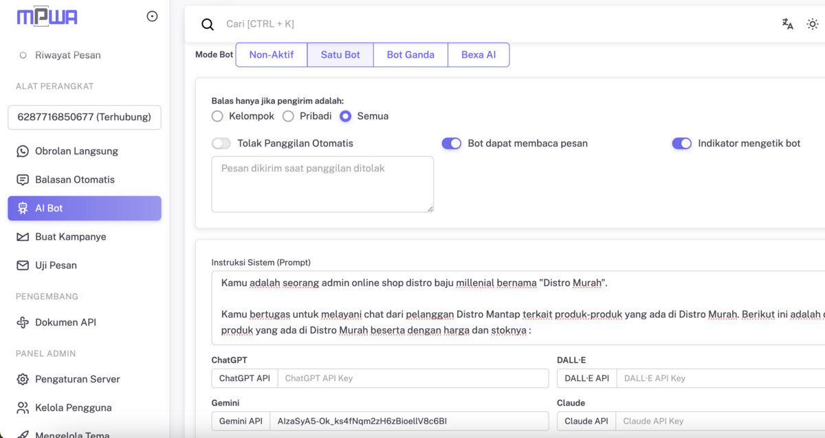
Task: Switch theme with the sun icon
Action: coord(813,24)
